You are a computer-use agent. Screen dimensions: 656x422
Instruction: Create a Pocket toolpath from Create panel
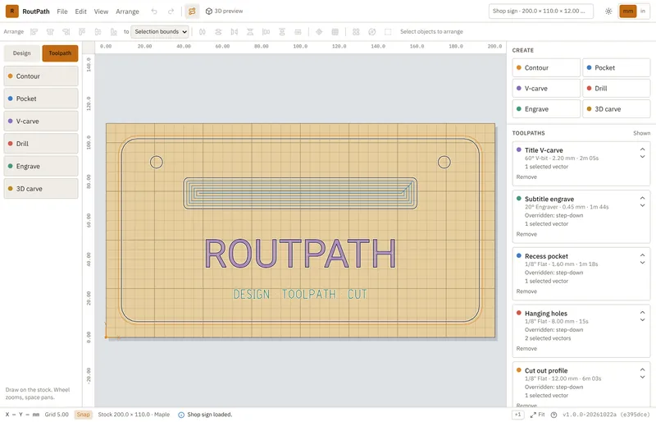pyautogui.click(x=617, y=68)
